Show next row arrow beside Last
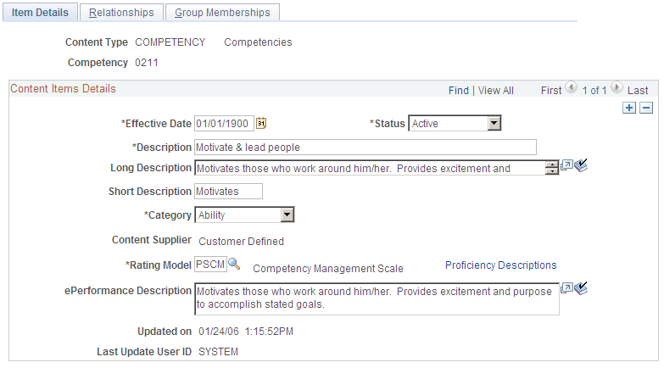The height and width of the screenshot is (368, 664). tap(617, 87)
